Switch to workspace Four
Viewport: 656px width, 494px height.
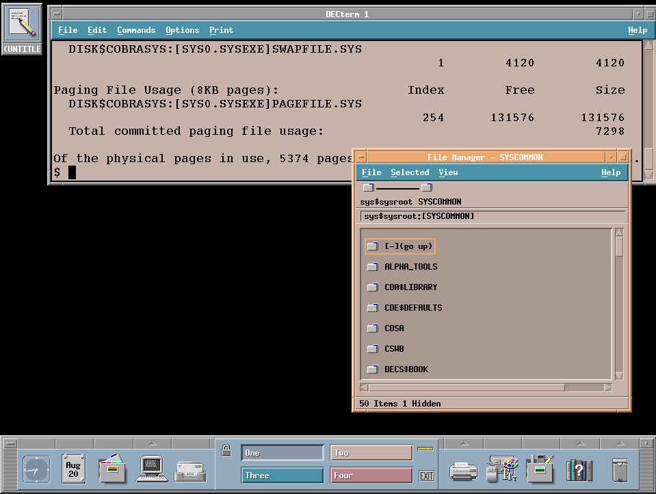tap(371, 476)
